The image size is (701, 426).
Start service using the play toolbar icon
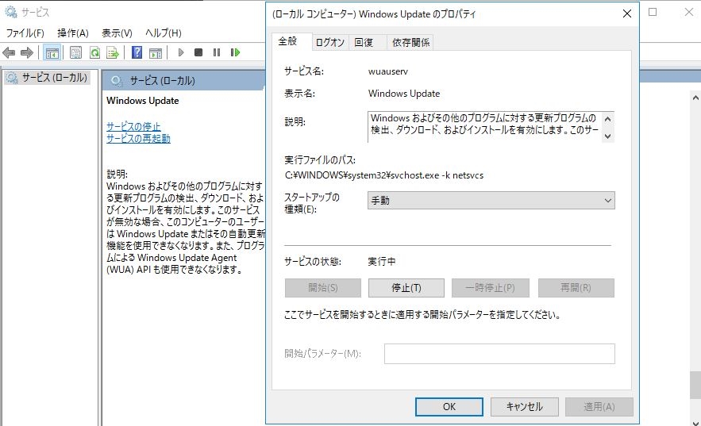(x=181, y=52)
